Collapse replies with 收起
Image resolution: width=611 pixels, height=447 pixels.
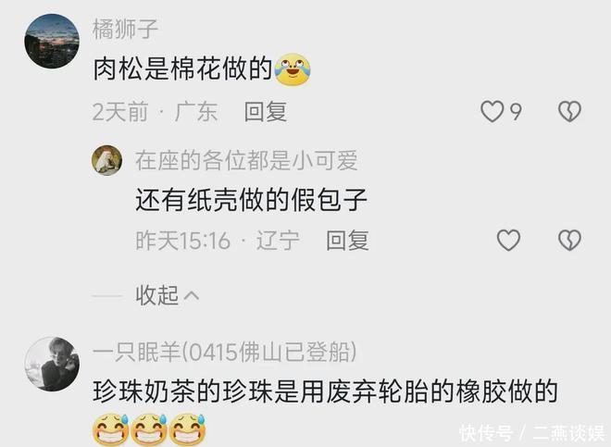(157, 295)
